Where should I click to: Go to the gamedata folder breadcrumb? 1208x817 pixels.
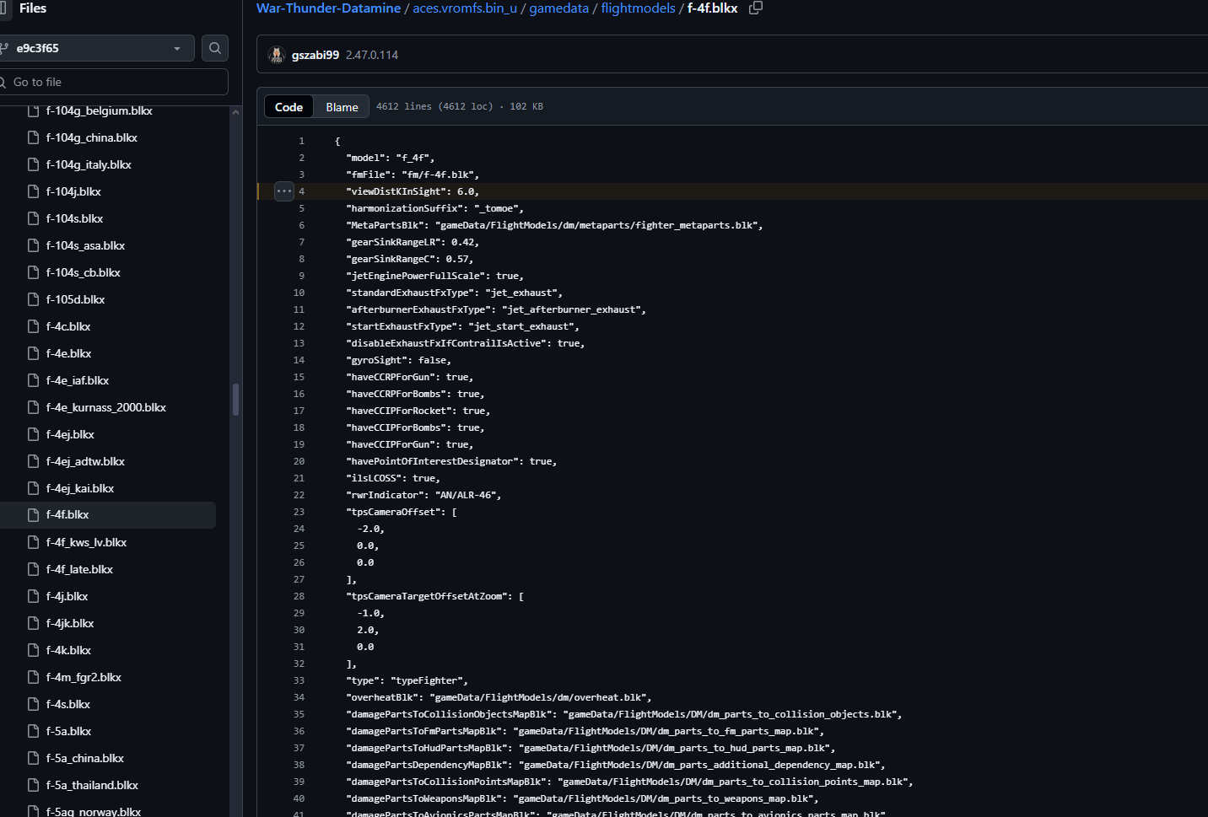[558, 8]
